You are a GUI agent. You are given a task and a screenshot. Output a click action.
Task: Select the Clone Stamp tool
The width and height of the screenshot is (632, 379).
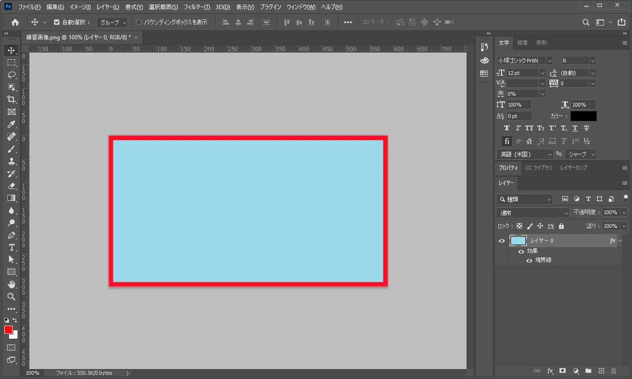11,161
